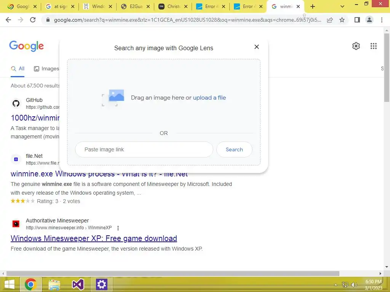Open File Explorer from the taskbar
This screenshot has width=390, height=292.
(54, 284)
